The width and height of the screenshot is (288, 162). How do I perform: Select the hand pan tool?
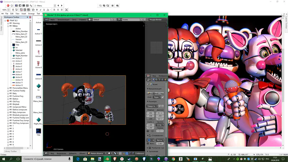(13, 10)
